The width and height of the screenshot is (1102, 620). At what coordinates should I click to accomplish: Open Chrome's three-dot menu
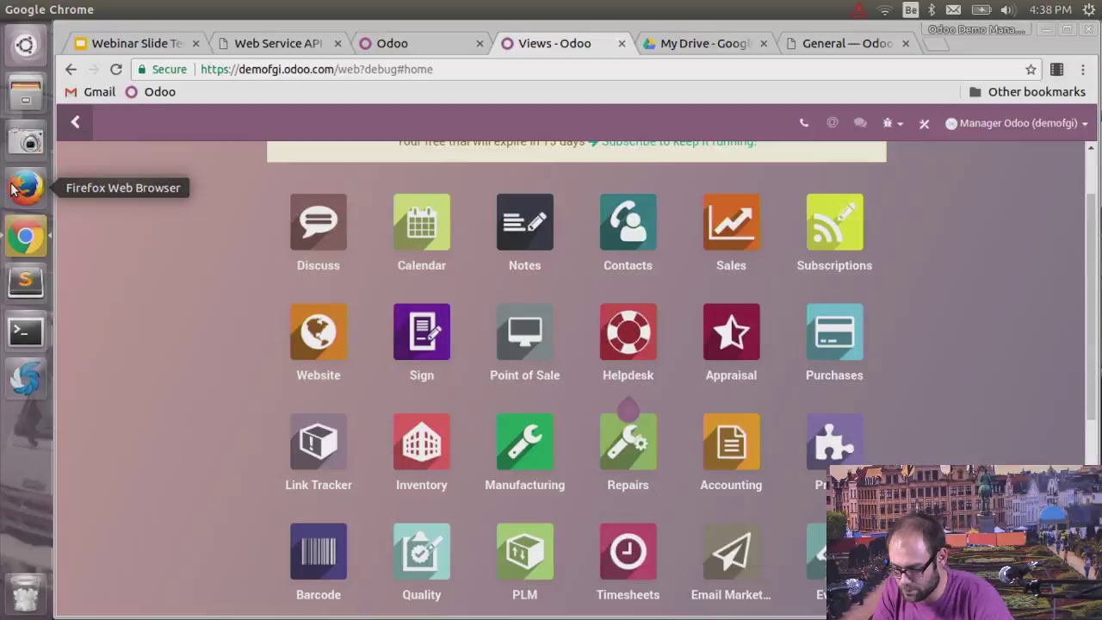[1082, 70]
